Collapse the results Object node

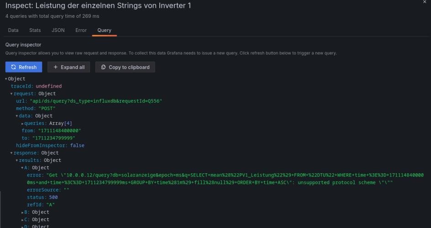17,160
